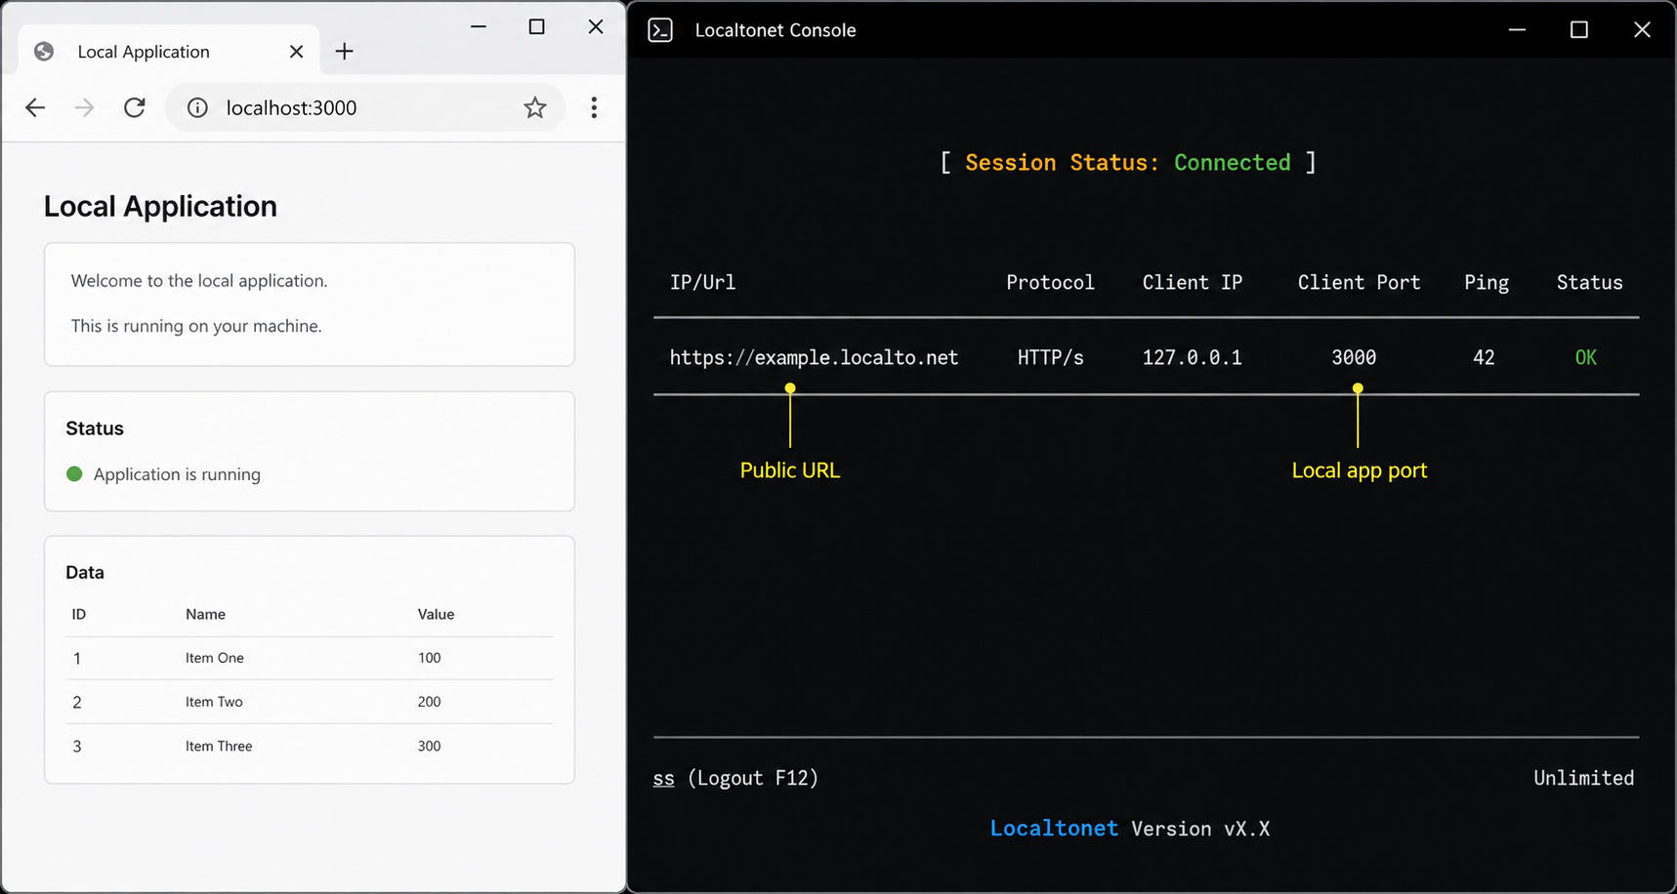The image size is (1677, 894).
Task: Click the Localtonet Console terminal icon
Action: 660,30
